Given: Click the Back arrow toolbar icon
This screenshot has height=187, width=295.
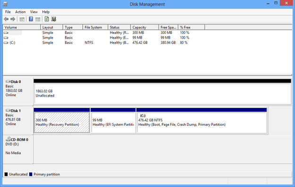Looking at the screenshot, I should tap(6, 19).
